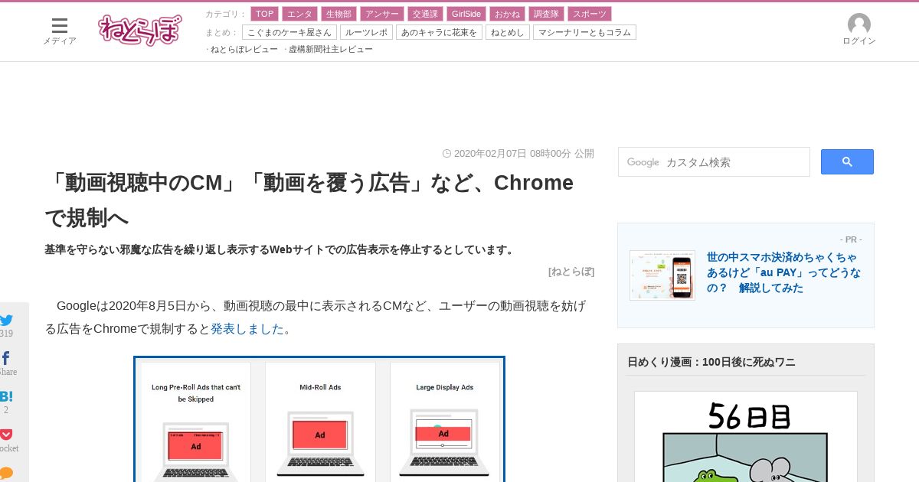Click the blue search magnifier button
Image resolution: width=919 pixels, height=482 pixels.
pos(847,161)
